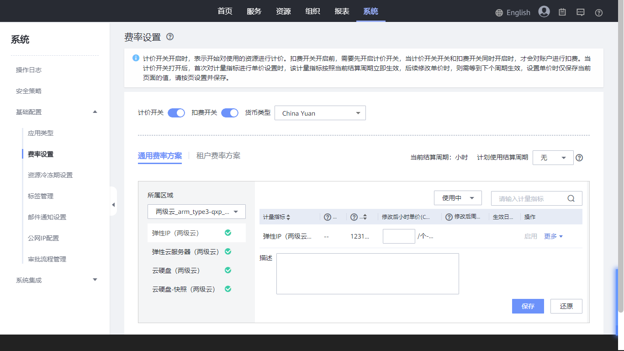Open the 所属区域 region dropdown
This screenshot has height=351, width=624.
[196, 212]
